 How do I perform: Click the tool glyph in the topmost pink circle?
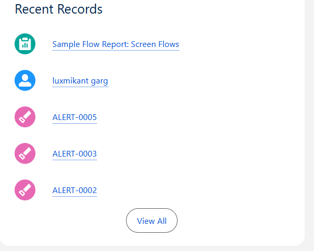click(x=26, y=117)
